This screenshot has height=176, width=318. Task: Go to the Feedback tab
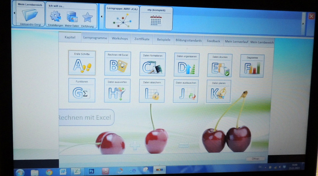point(213,41)
